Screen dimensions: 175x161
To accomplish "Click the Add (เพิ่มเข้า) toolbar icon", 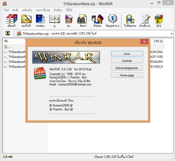I will point(12,19).
